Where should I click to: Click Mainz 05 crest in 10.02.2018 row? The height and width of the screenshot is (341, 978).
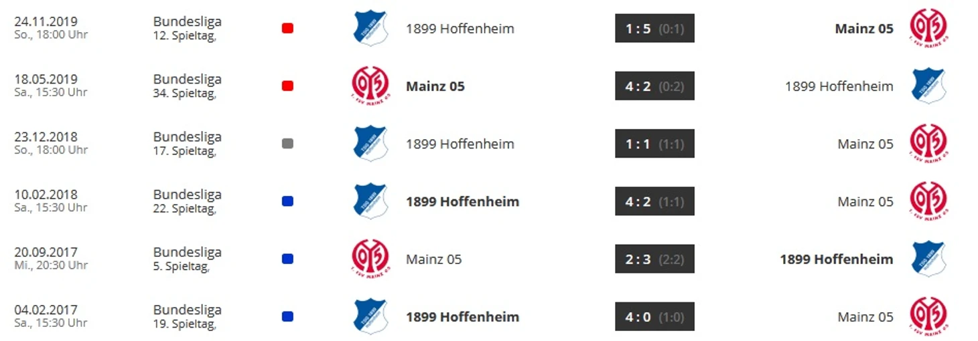coord(928,201)
